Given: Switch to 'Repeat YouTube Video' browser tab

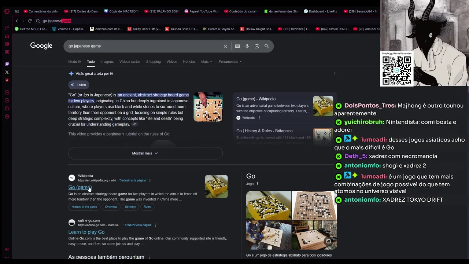Looking at the screenshot, I should pos(202,11).
